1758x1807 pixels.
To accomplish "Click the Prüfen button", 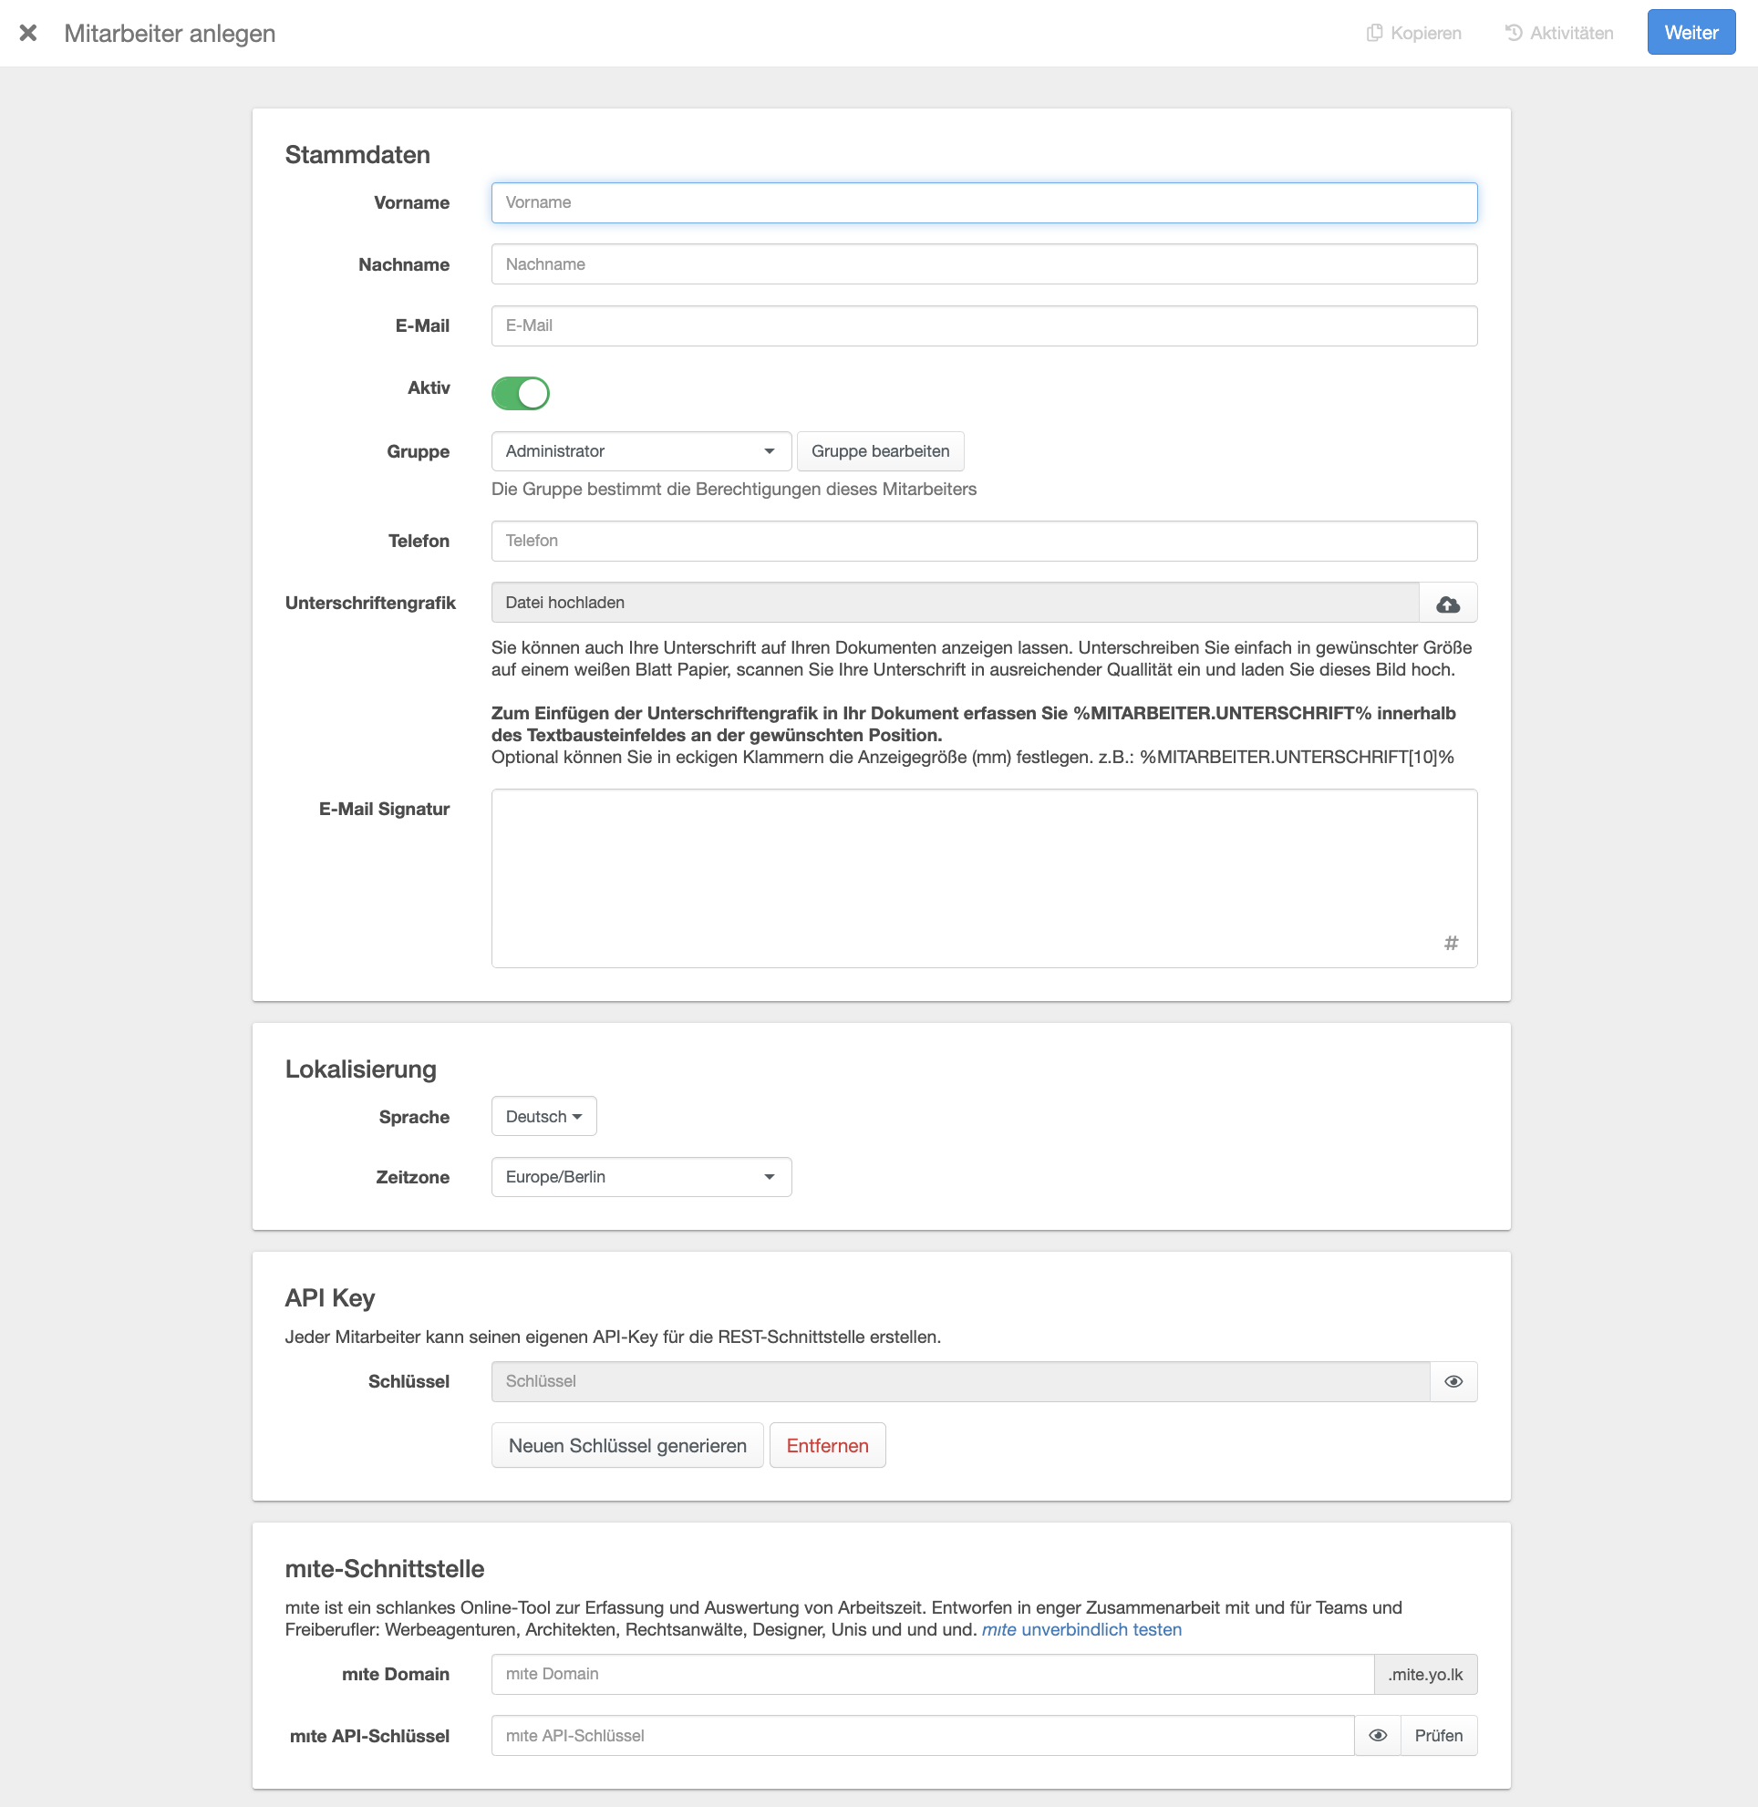I will tap(1438, 1736).
